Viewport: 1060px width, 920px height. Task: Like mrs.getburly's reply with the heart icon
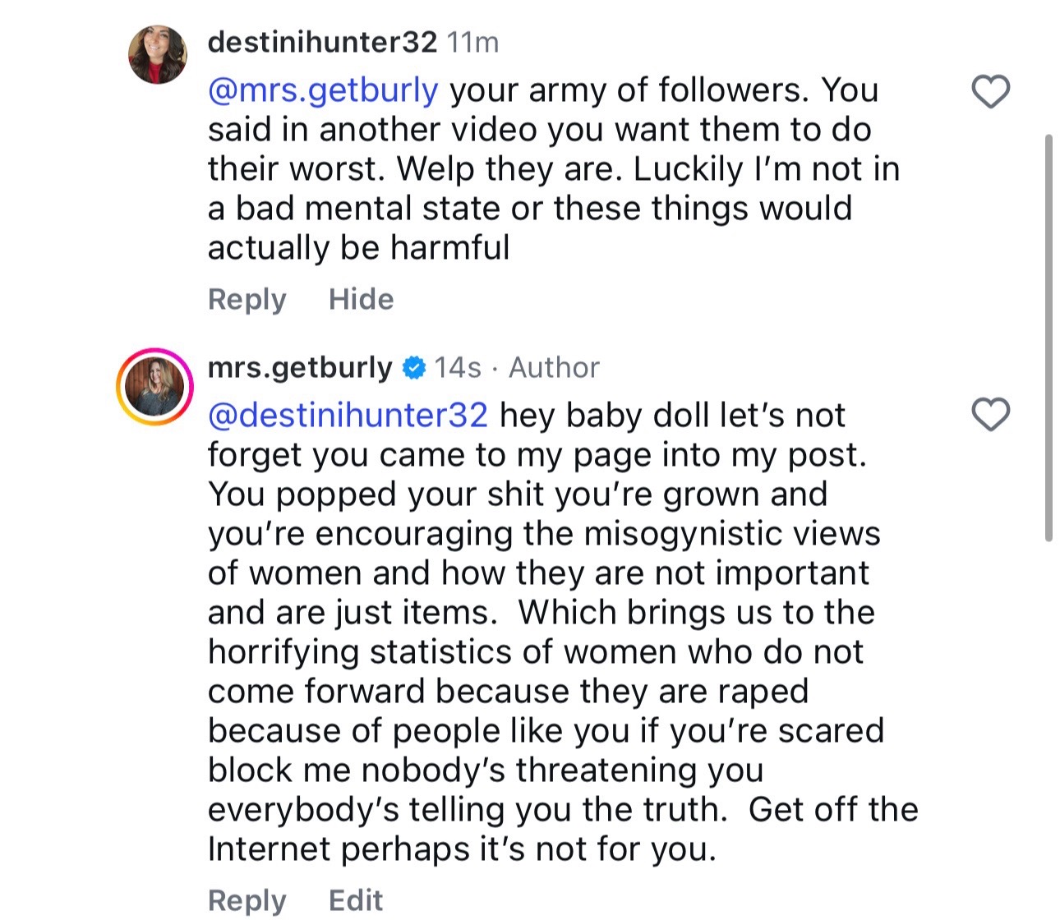pyautogui.click(x=990, y=414)
